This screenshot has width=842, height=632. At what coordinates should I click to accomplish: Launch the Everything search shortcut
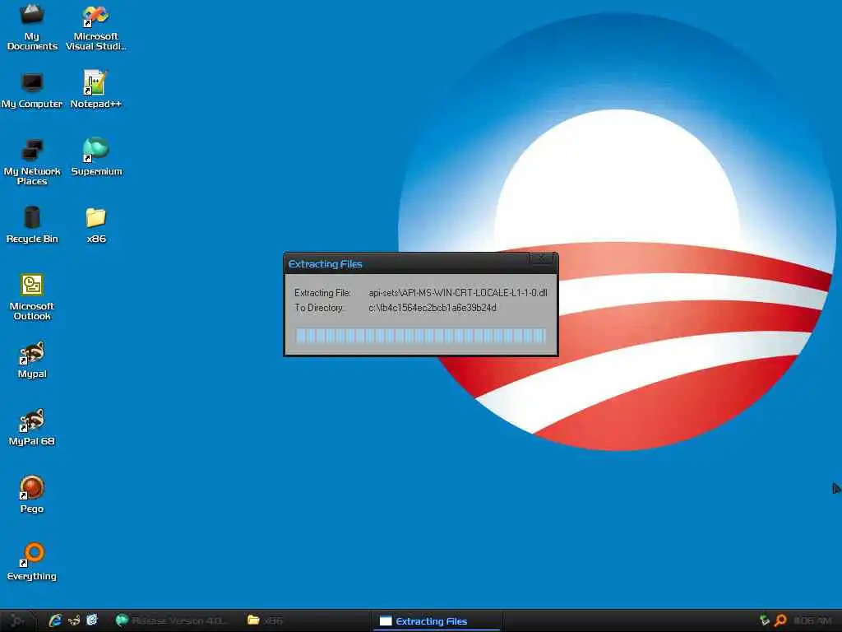(32, 562)
